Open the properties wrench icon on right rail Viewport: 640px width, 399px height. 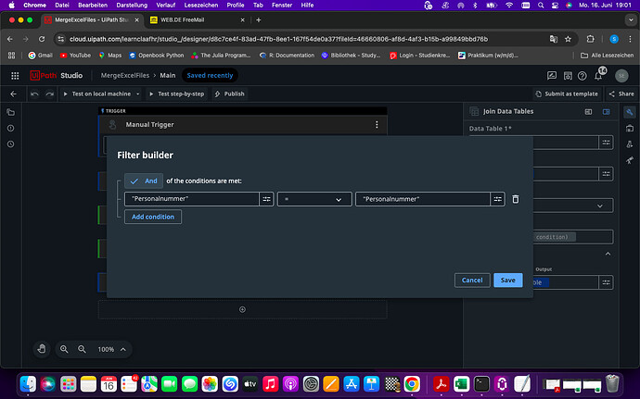click(630, 112)
